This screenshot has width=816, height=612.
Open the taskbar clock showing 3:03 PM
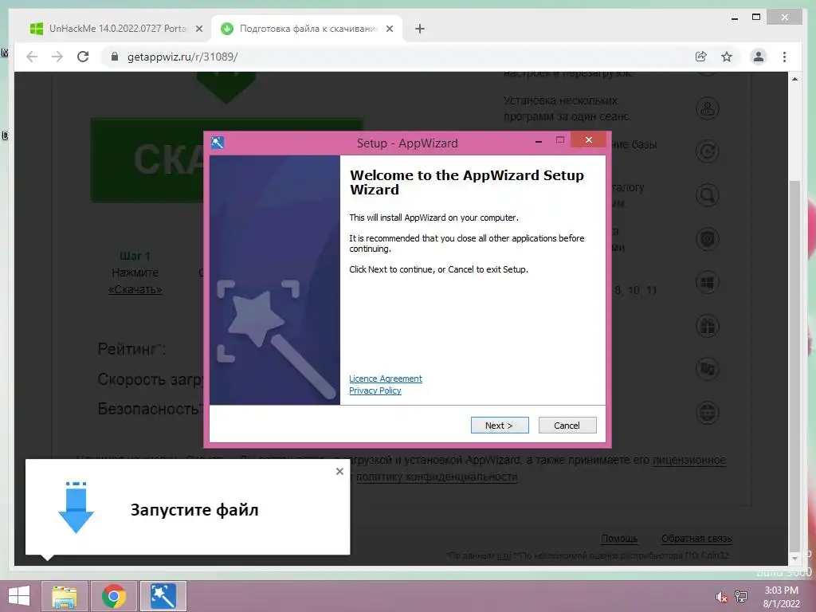pyautogui.click(x=781, y=597)
